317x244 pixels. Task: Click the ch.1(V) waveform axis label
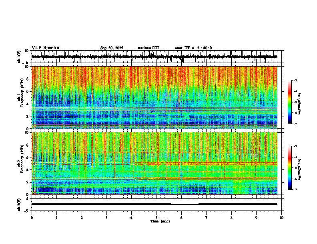[x=19, y=57]
